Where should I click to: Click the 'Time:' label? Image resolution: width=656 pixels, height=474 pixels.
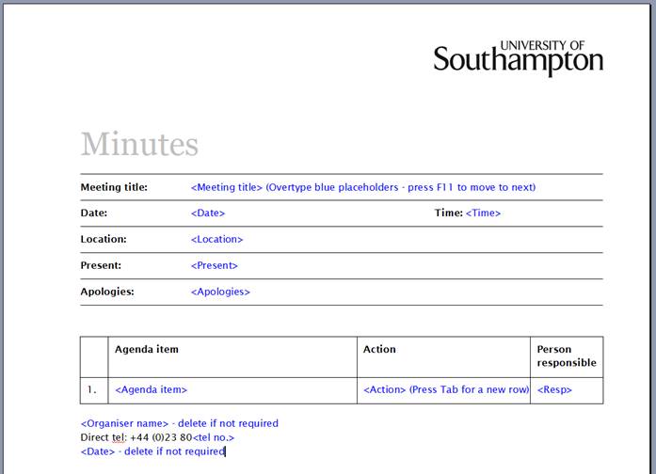[x=449, y=213]
